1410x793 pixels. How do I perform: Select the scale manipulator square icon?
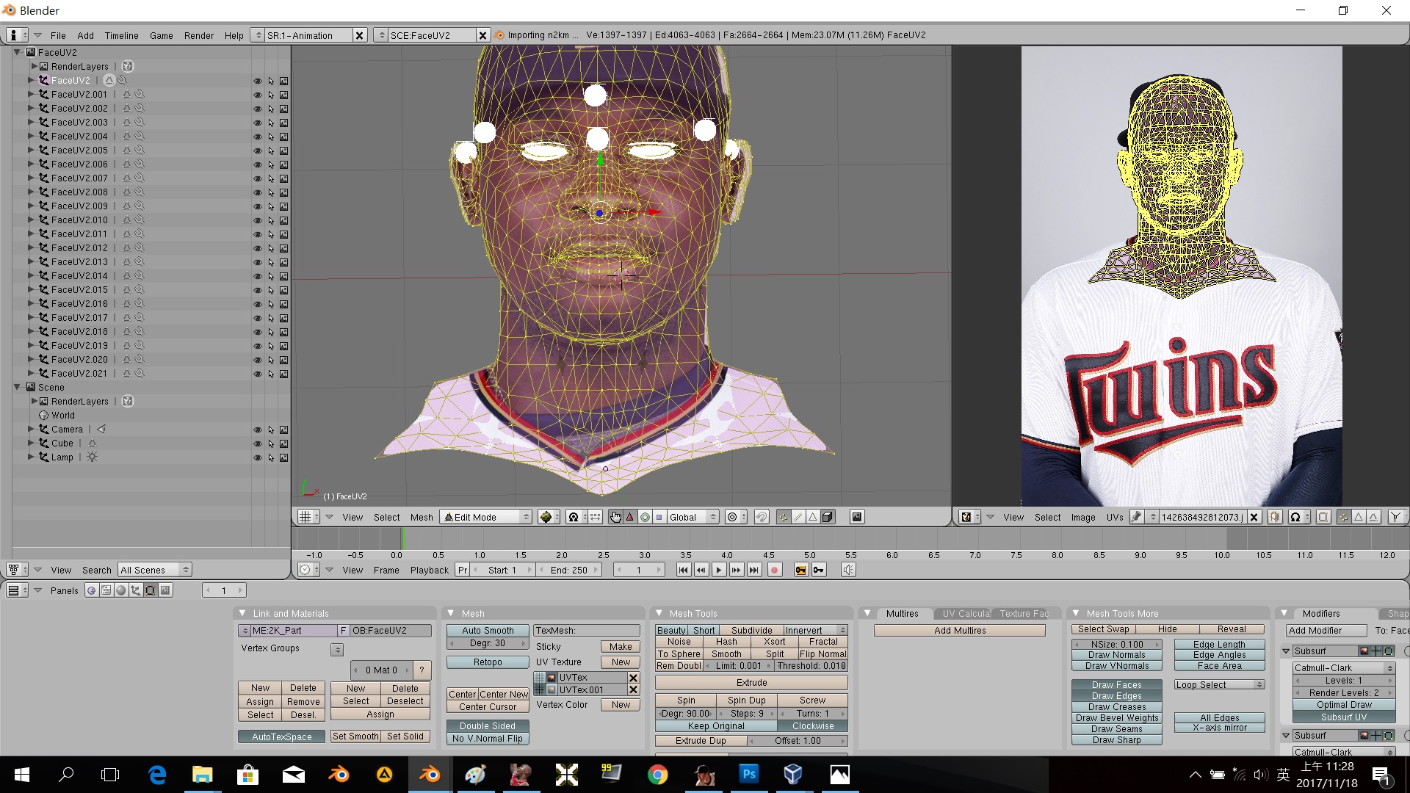(x=659, y=517)
